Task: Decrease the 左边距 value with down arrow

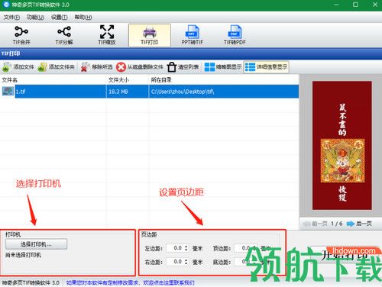Action: tap(186, 250)
